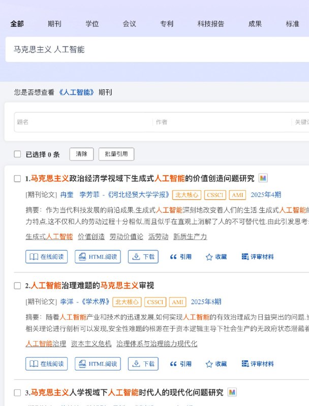Open title 人工智能治理难题的马克思主义审视
309x406 pixels.
tap(92, 286)
